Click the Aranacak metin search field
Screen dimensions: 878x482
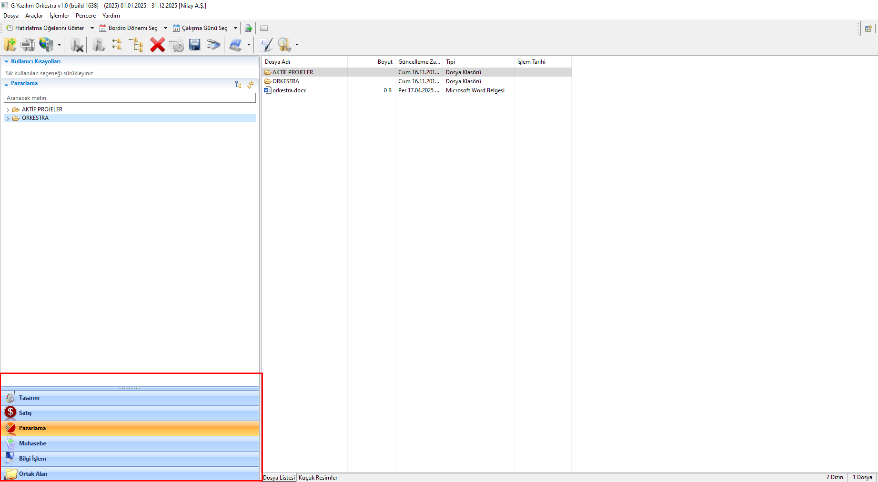[x=130, y=98]
